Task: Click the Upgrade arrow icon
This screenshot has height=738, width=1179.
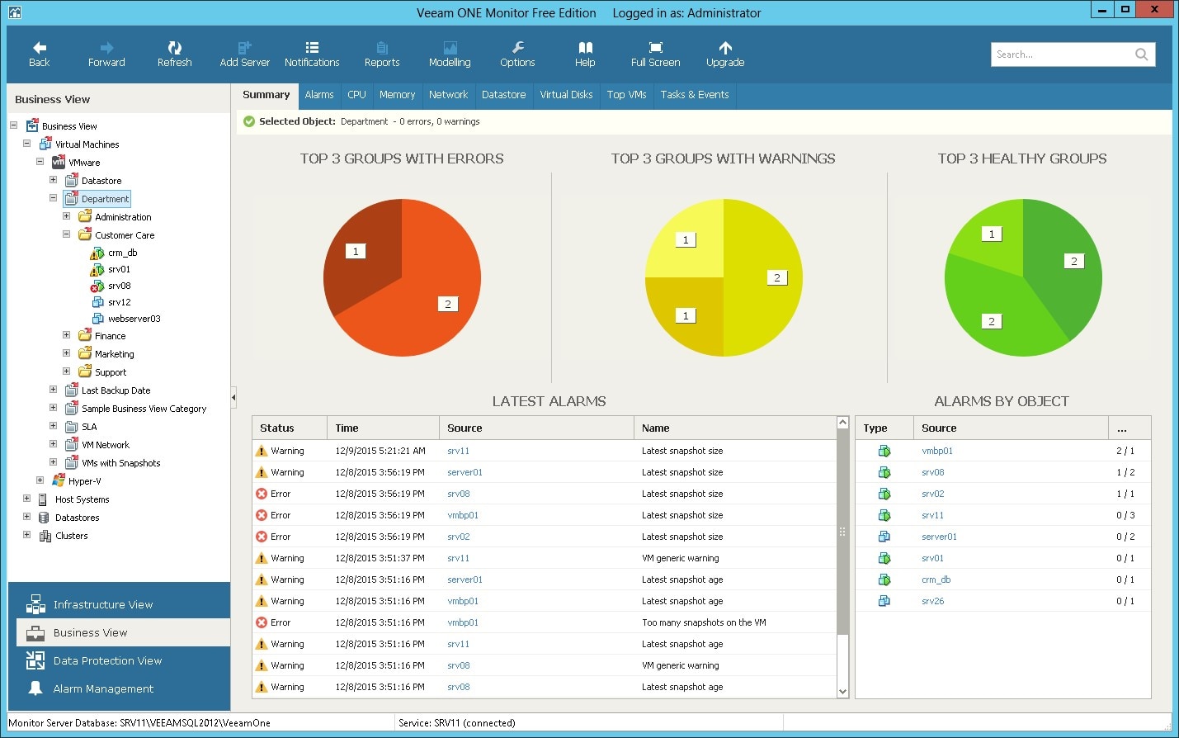Action: pyautogui.click(x=724, y=54)
